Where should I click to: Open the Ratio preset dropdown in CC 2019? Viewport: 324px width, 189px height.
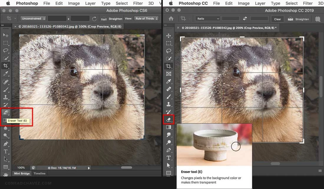(x=208, y=18)
